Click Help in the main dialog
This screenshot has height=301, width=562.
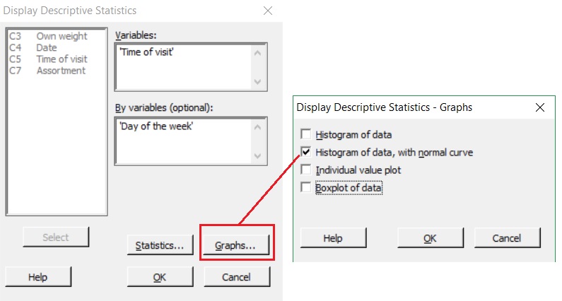[37, 277]
